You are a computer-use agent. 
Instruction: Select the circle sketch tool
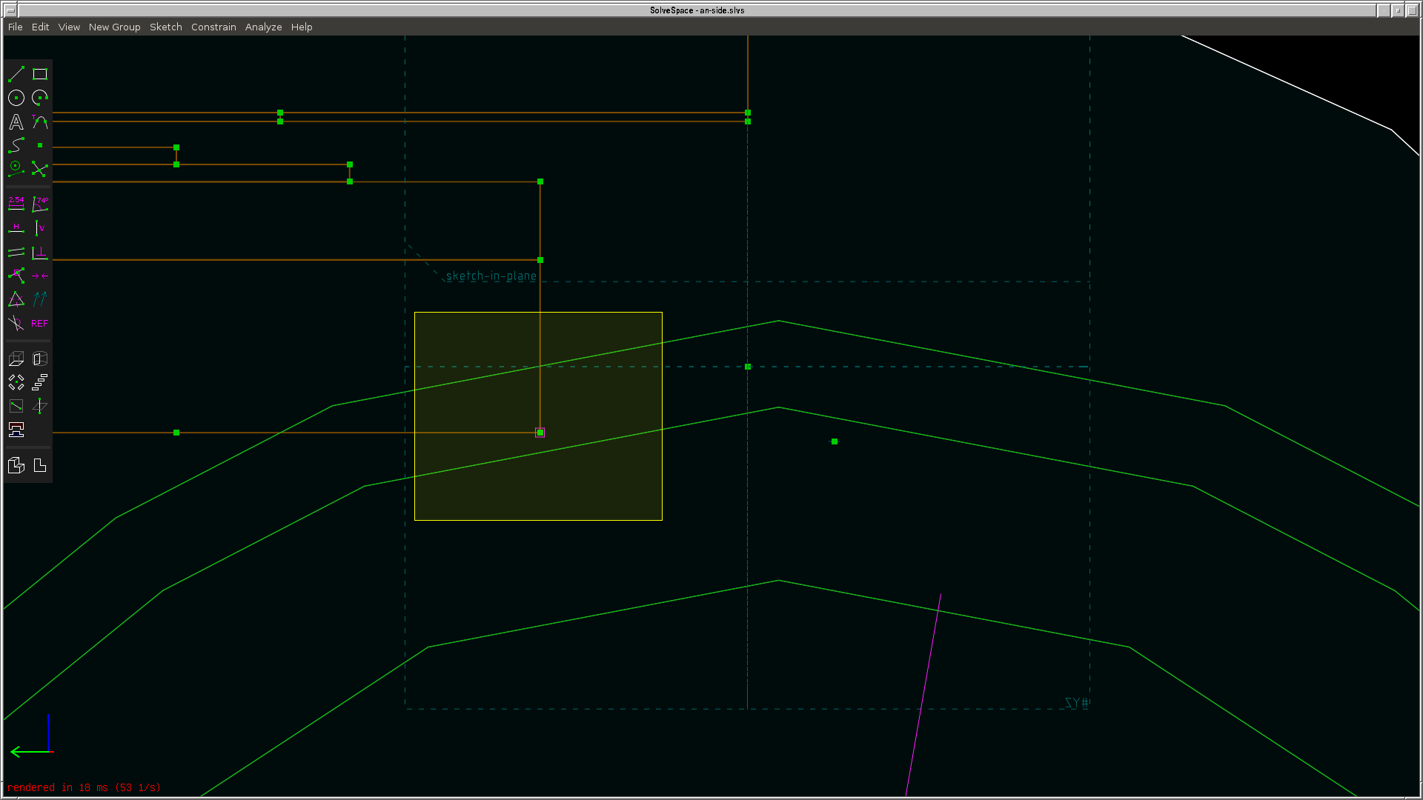coord(16,98)
